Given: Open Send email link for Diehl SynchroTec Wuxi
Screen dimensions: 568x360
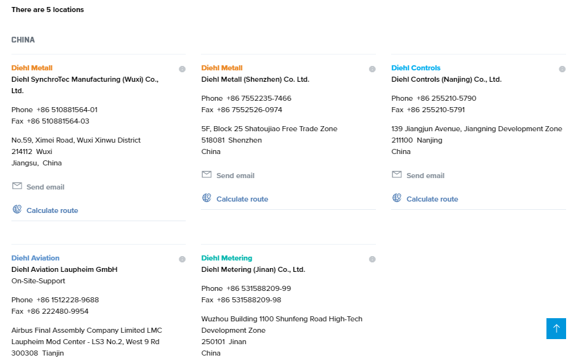Looking at the screenshot, I should (x=45, y=187).
